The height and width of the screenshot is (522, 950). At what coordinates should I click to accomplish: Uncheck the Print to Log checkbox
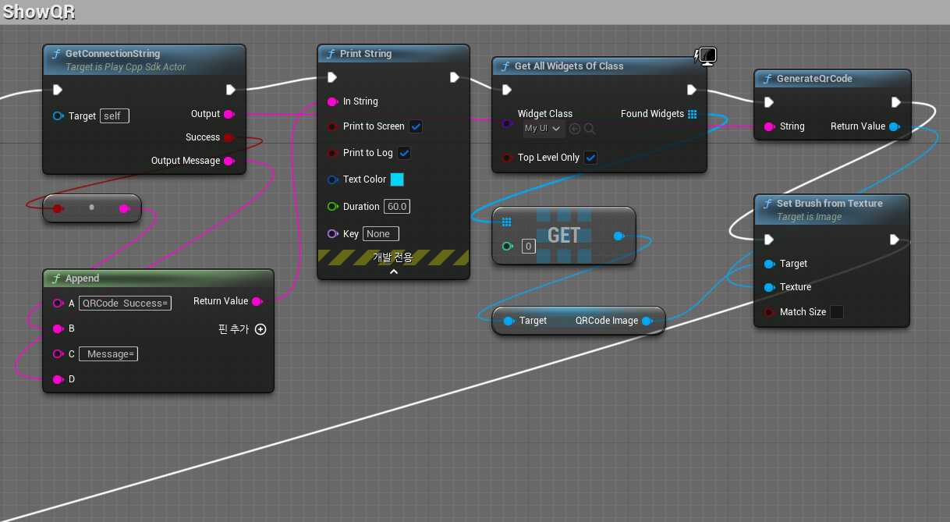click(x=404, y=153)
